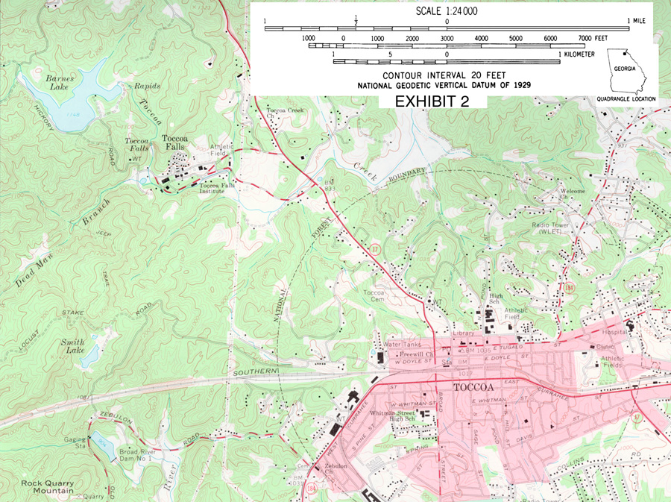Click the HICKORY road label

tap(44, 118)
